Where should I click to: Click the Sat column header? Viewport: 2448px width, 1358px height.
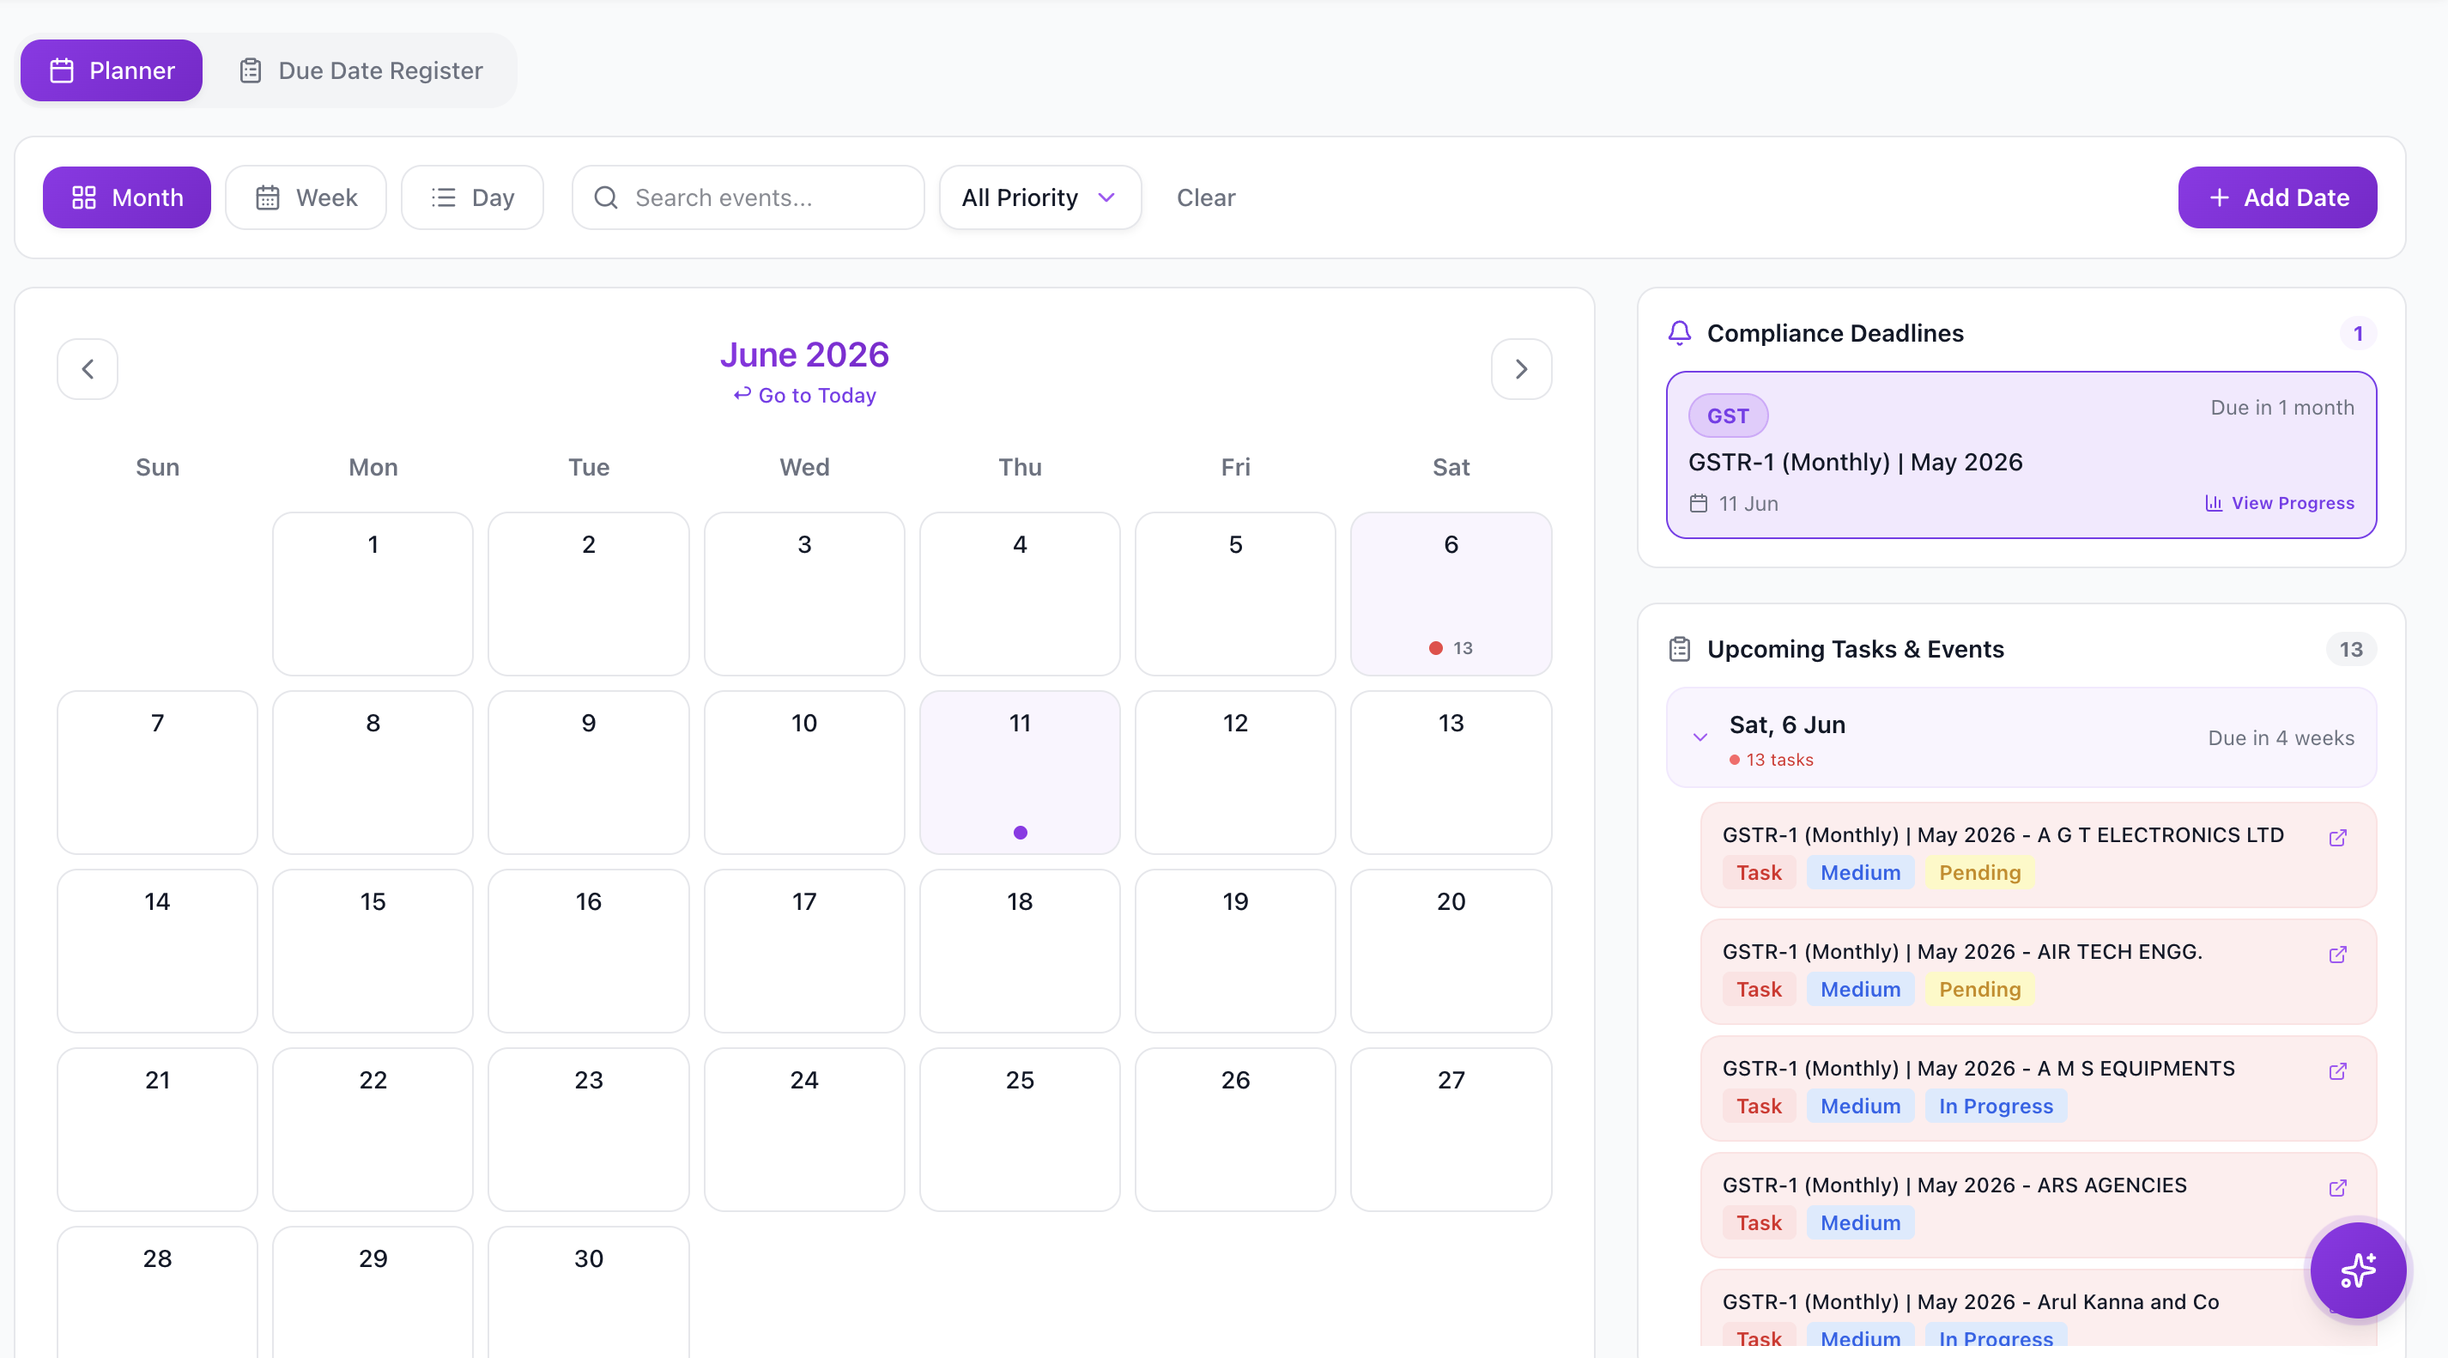[1451, 468]
